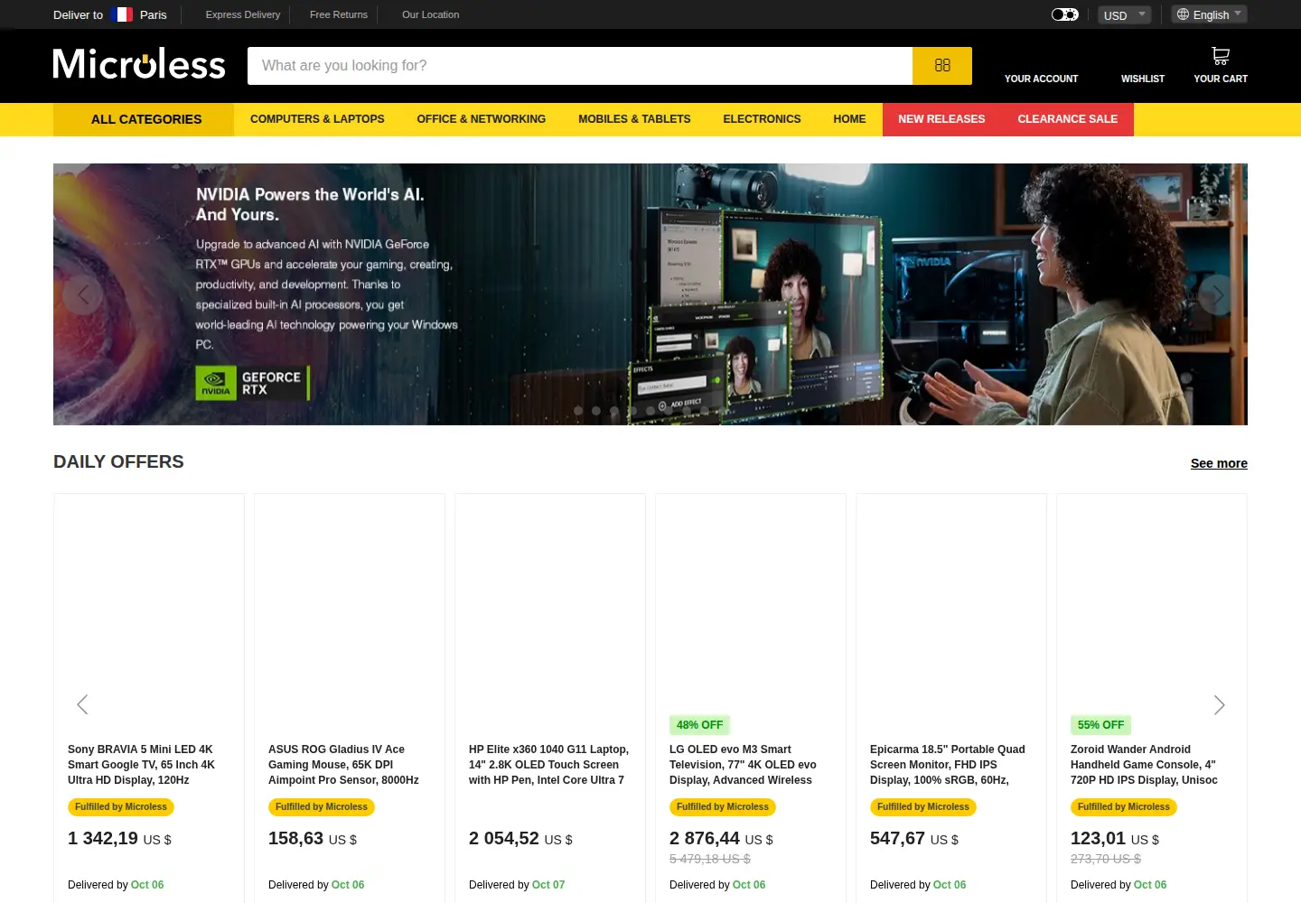The height and width of the screenshot is (903, 1301).
Task: Open Mobiles & Tablets category
Action: tap(634, 119)
